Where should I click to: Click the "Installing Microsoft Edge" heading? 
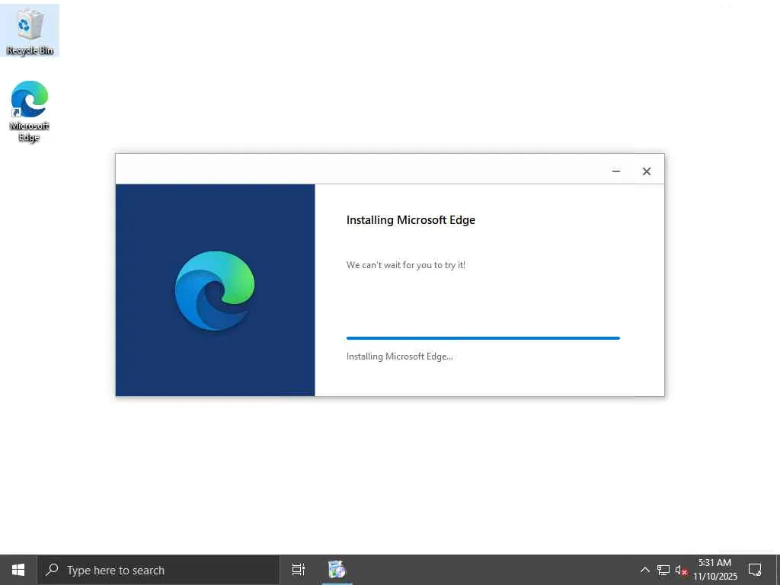411,220
